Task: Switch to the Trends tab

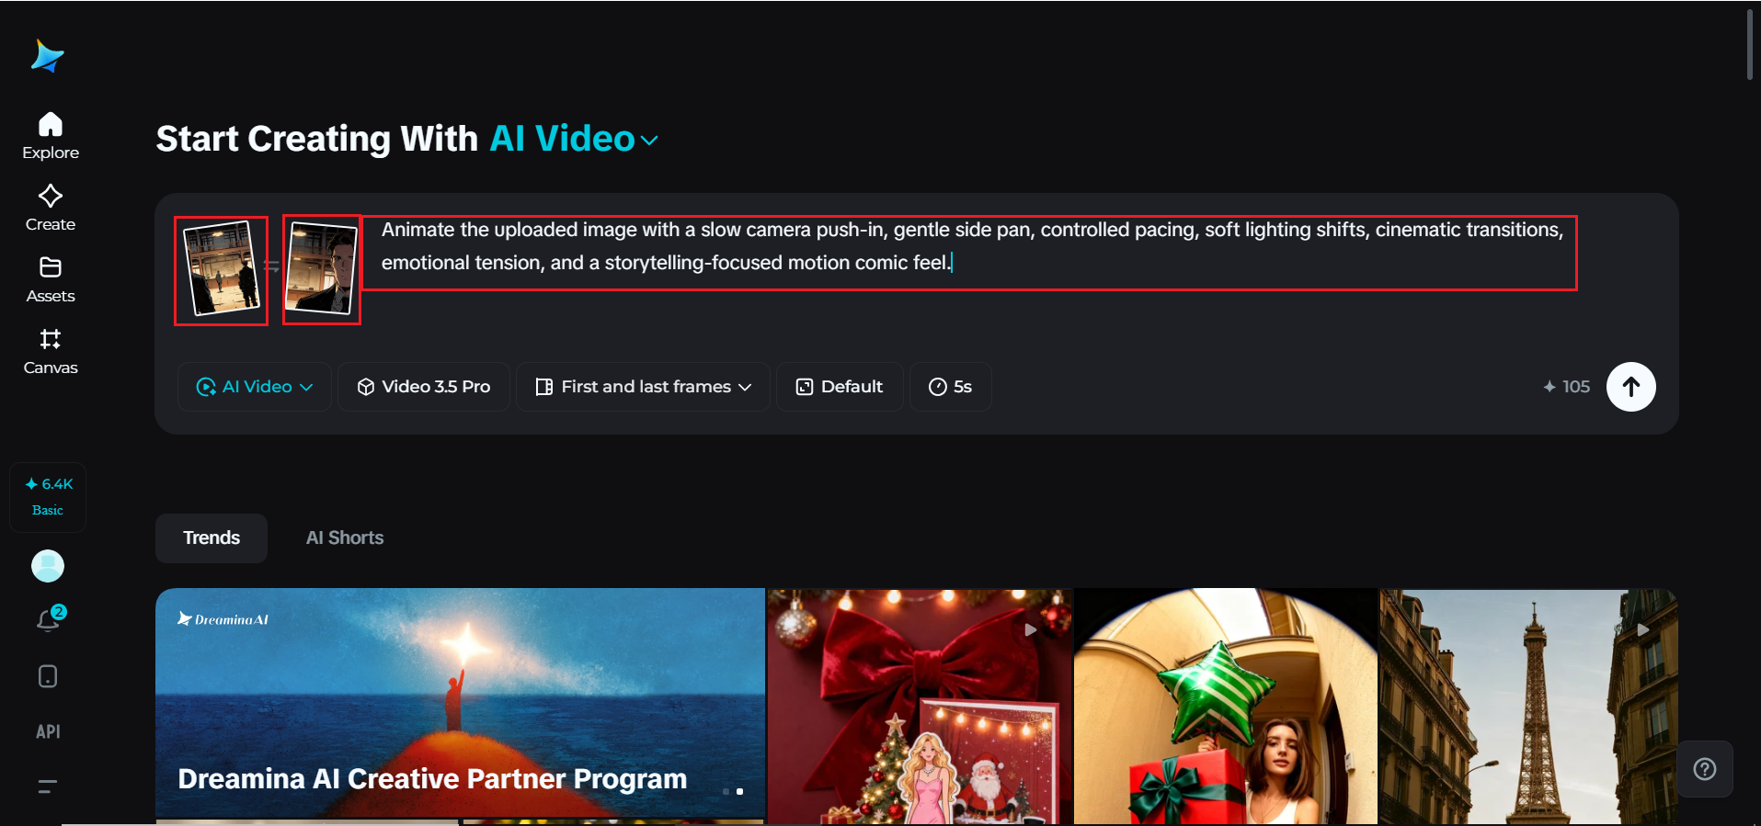Action: (x=212, y=538)
